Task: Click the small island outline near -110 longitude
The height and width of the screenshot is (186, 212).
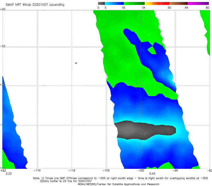Action: [76, 63]
